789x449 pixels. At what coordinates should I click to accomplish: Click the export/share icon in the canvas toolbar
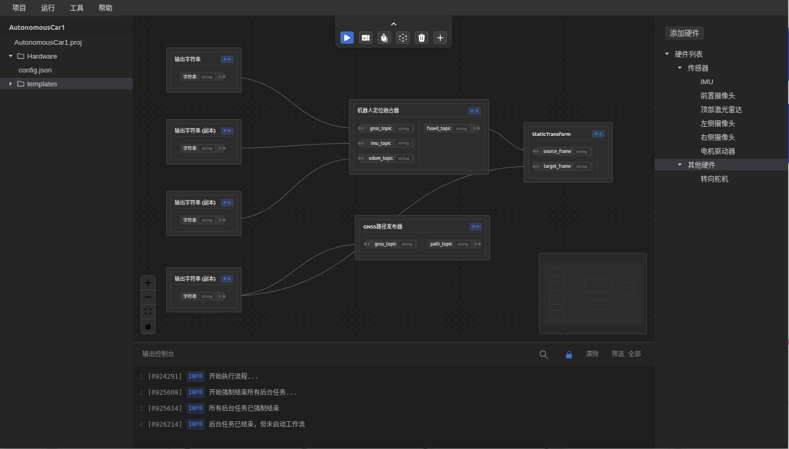coord(384,38)
